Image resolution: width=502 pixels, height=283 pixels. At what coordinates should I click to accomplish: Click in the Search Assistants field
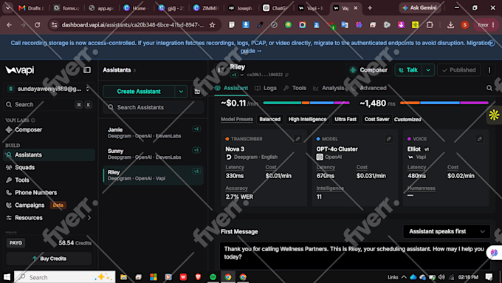click(x=153, y=107)
